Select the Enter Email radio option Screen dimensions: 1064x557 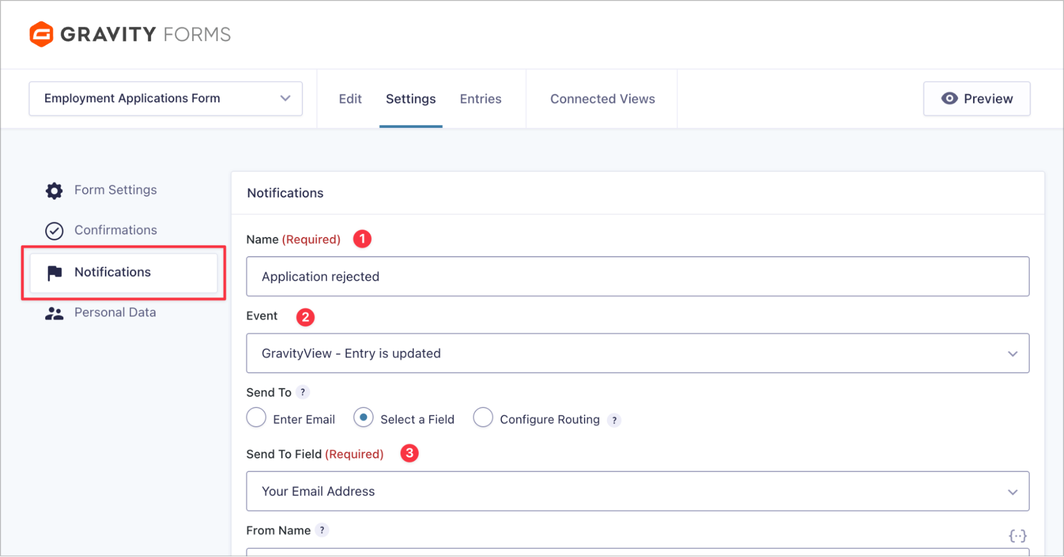[256, 417]
